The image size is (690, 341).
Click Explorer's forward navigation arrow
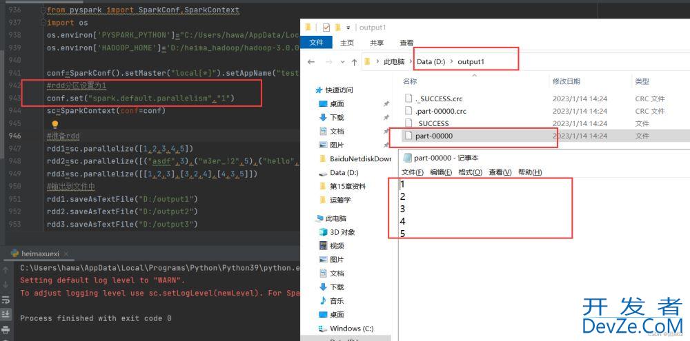(x=328, y=62)
